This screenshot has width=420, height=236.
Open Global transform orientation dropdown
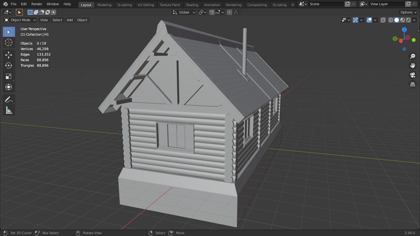coord(184,12)
